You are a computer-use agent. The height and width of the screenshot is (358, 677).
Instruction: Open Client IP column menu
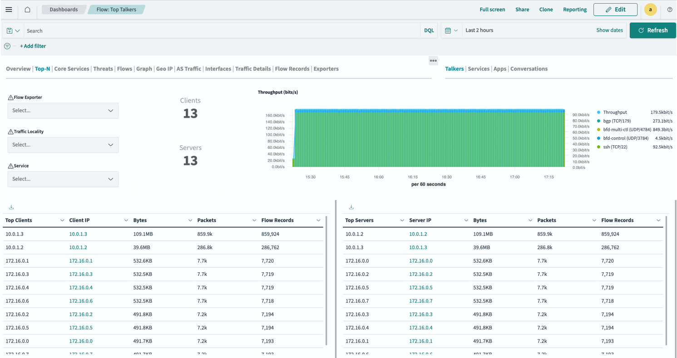click(126, 221)
